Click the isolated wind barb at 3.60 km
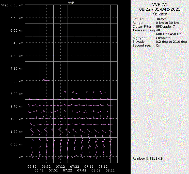Viewport: 189px width, 174px height. click(x=46, y=80)
